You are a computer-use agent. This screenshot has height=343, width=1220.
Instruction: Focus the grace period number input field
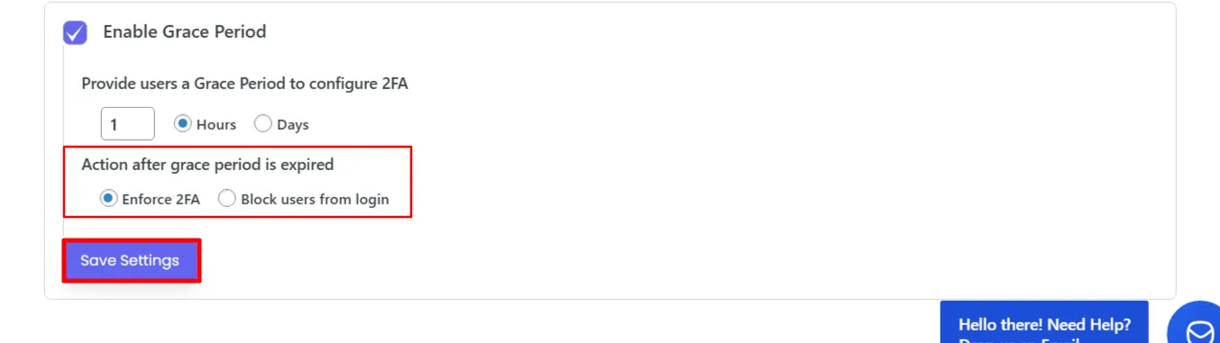pos(127,124)
